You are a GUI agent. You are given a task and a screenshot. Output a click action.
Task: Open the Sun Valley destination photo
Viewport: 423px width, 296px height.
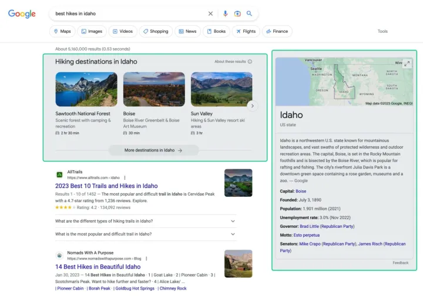pyautogui.click(x=221, y=89)
